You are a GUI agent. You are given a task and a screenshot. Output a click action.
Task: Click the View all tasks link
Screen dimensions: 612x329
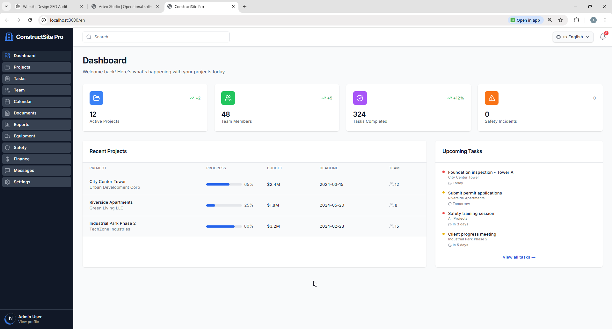point(519,257)
